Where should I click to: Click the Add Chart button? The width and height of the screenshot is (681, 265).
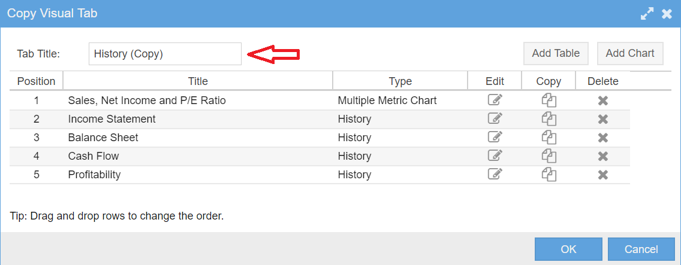pos(630,53)
